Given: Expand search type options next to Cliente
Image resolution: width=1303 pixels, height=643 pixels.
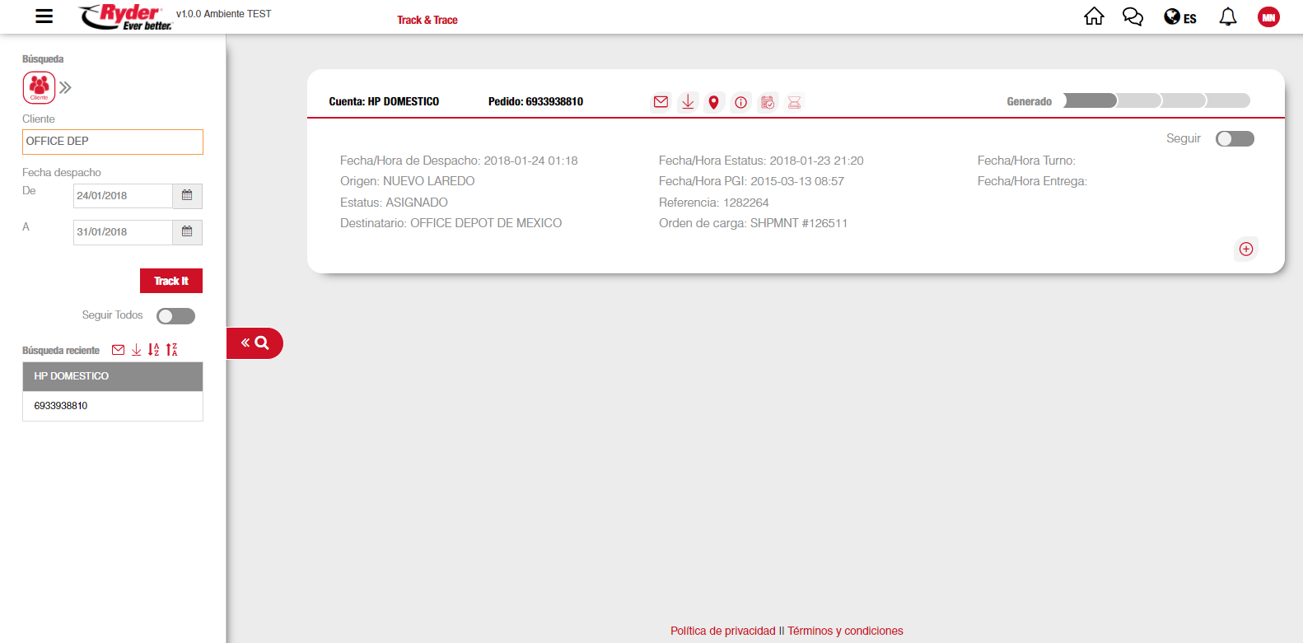Looking at the screenshot, I should (66, 87).
